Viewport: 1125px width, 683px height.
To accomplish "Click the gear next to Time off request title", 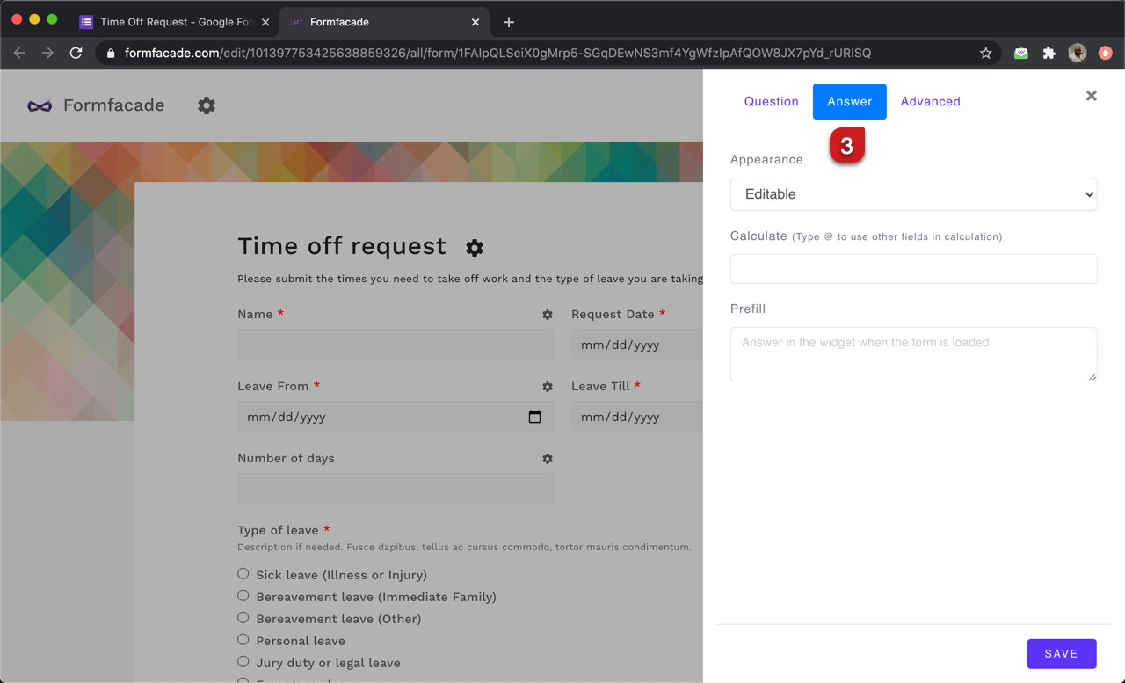I will pyautogui.click(x=474, y=248).
